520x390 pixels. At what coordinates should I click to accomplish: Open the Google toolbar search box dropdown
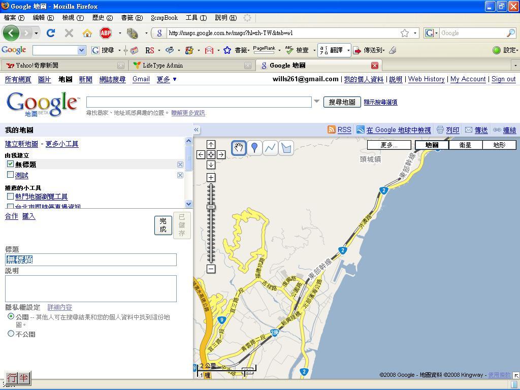[x=82, y=50]
